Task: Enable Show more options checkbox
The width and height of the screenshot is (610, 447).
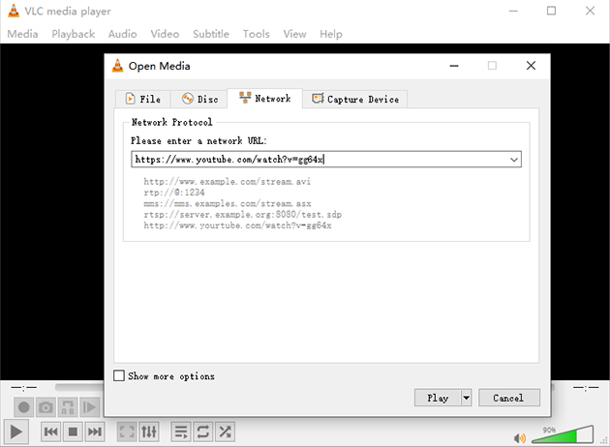Action: point(119,375)
